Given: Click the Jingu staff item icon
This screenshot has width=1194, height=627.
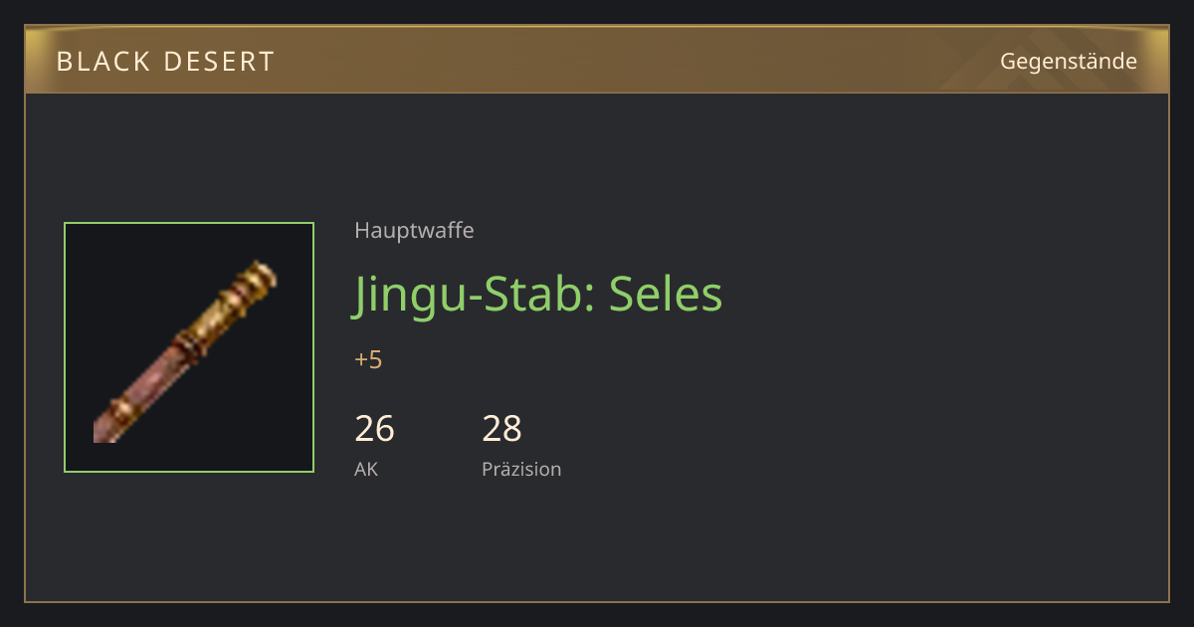Looking at the screenshot, I should point(189,347).
